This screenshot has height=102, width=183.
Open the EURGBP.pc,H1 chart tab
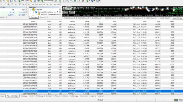[x=97, y=18]
